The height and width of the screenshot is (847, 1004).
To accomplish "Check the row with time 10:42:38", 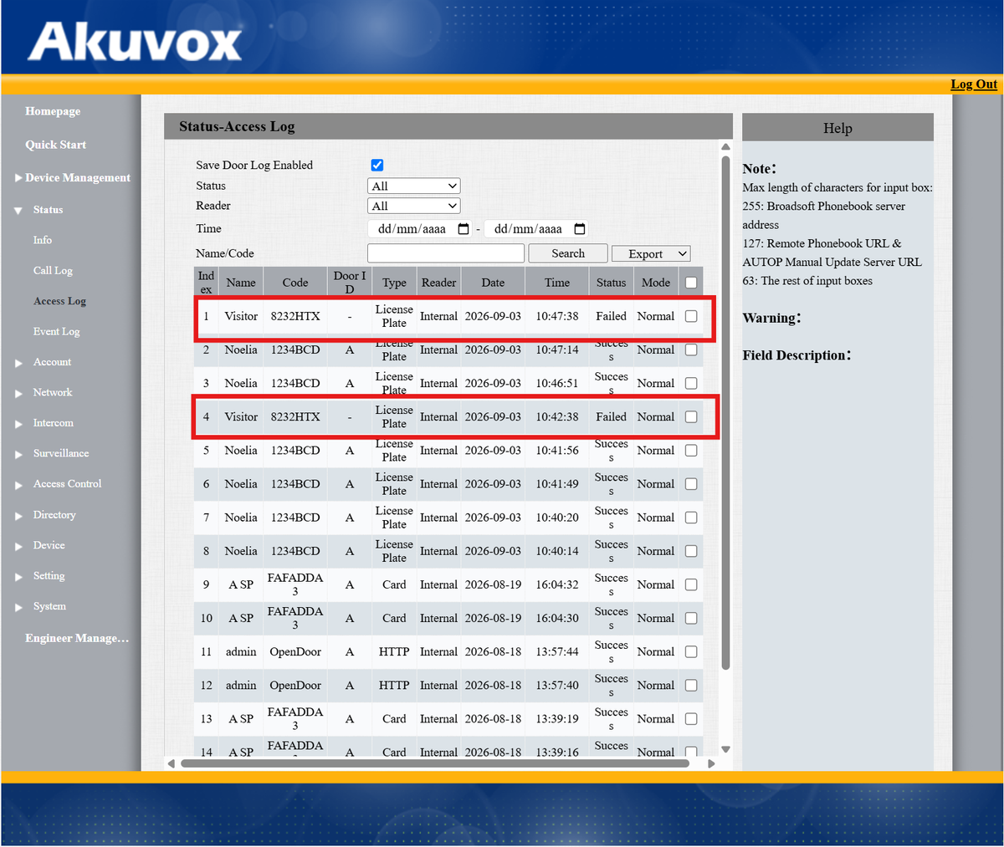I will point(691,416).
